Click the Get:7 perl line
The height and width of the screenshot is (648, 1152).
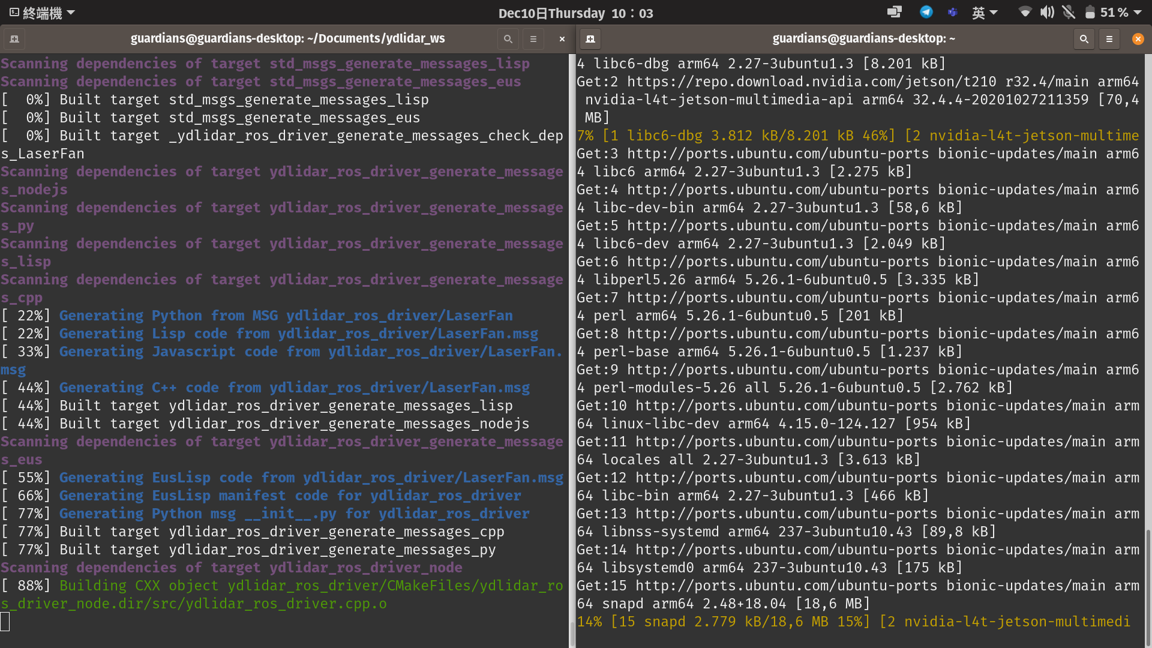(x=858, y=307)
